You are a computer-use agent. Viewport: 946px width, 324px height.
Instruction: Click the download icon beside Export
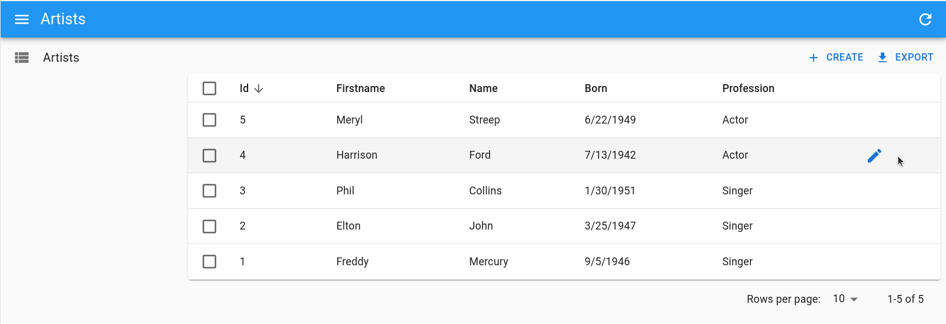[x=882, y=58]
